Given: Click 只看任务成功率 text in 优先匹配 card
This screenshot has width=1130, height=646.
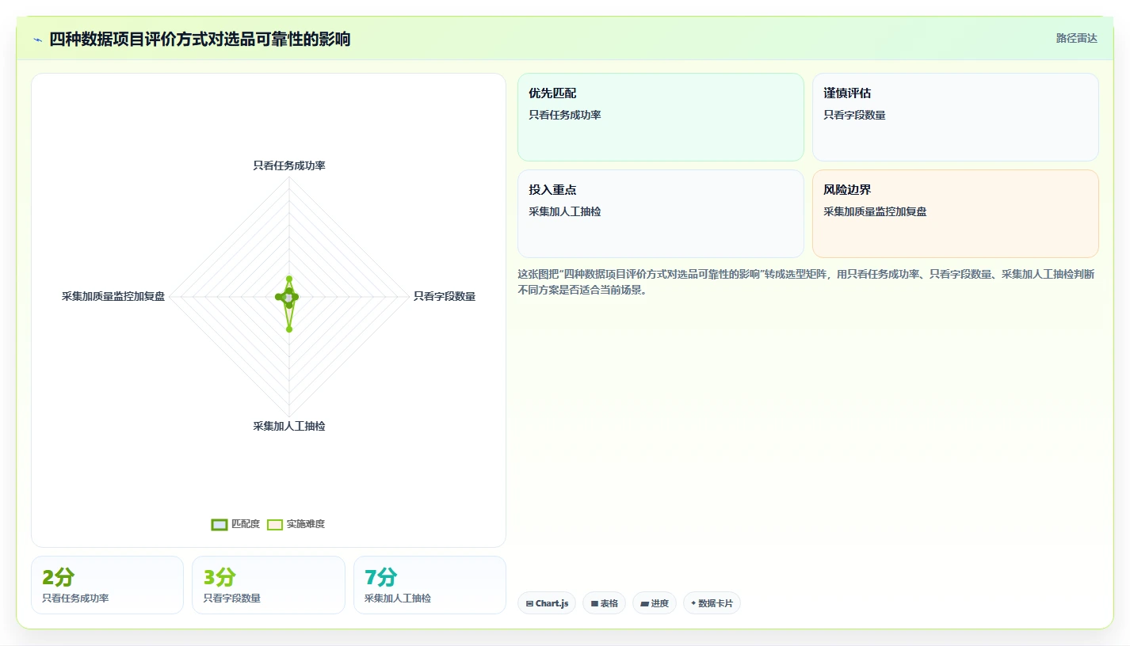Looking at the screenshot, I should point(565,115).
